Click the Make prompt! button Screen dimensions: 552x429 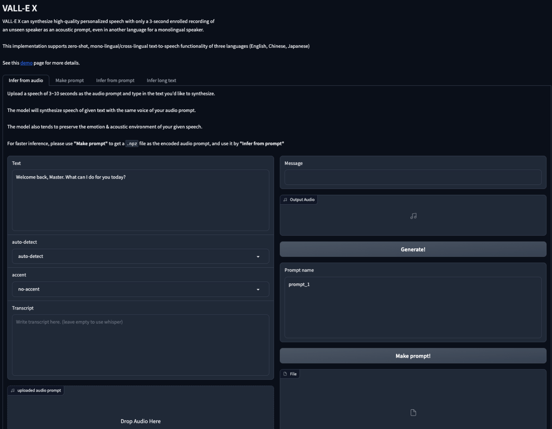[x=413, y=356]
